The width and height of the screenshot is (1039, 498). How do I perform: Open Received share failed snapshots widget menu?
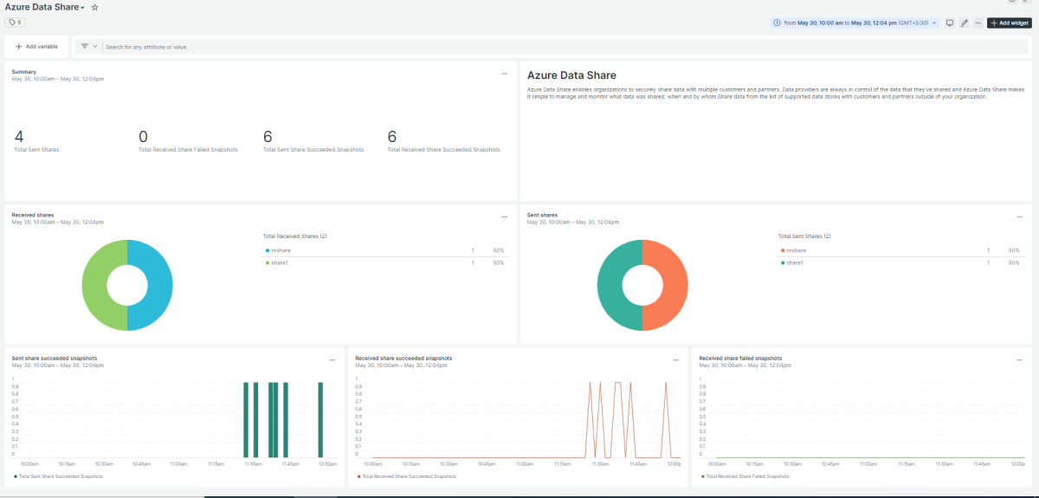click(x=1019, y=359)
